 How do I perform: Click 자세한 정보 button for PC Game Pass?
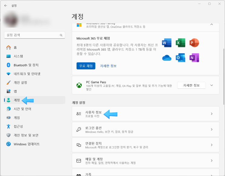(x=191, y=85)
